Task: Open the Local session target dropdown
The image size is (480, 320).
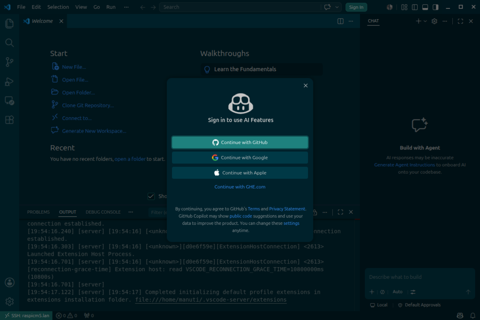Action: pos(379,305)
